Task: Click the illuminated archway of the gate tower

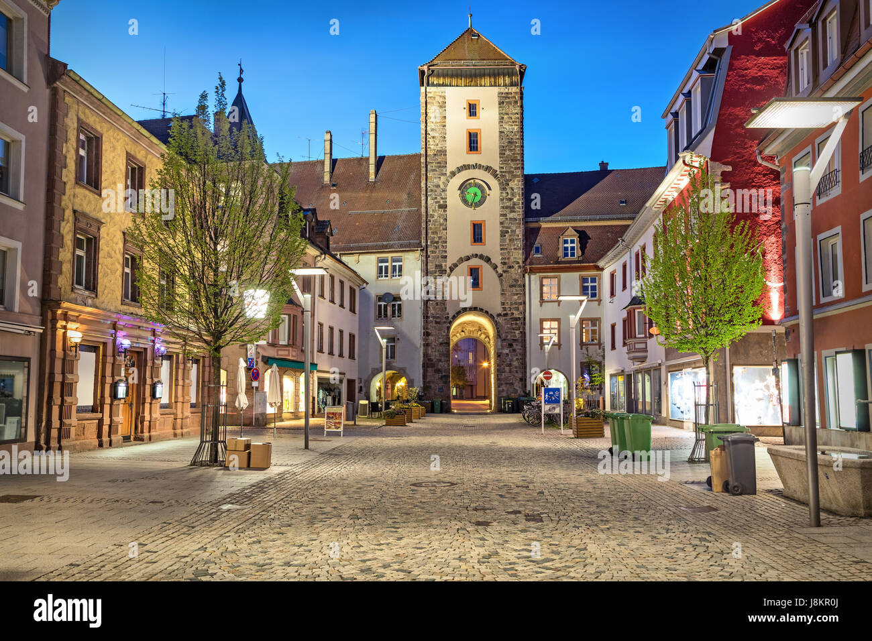Action: tap(472, 363)
